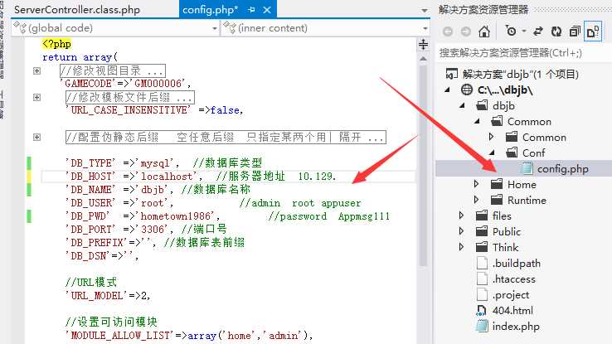
Task: Click the 'root' DB_USER value
Action: pyautogui.click(x=152, y=203)
